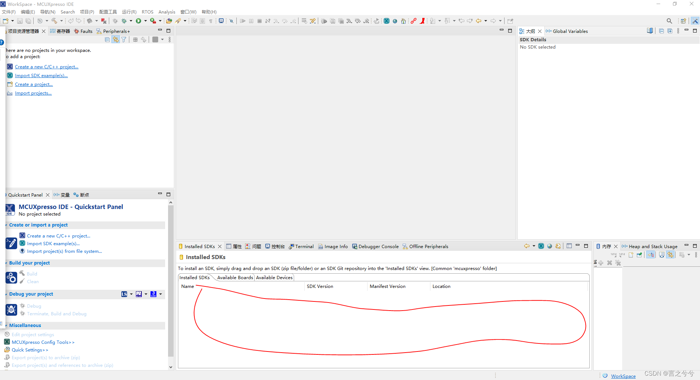Switch to the Peripherals+ tab
The height and width of the screenshot is (380, 700).
pyautogui.click(x=113, y=31)
